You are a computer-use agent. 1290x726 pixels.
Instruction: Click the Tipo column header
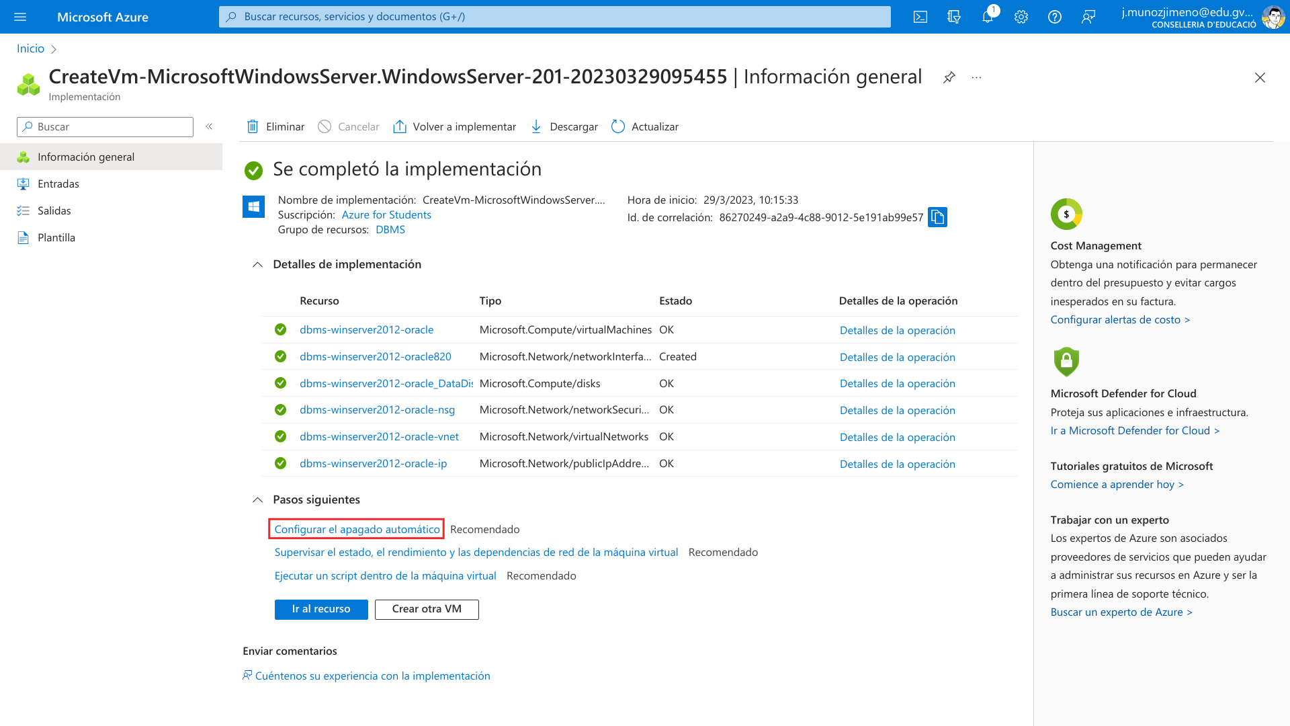(490, 301)
